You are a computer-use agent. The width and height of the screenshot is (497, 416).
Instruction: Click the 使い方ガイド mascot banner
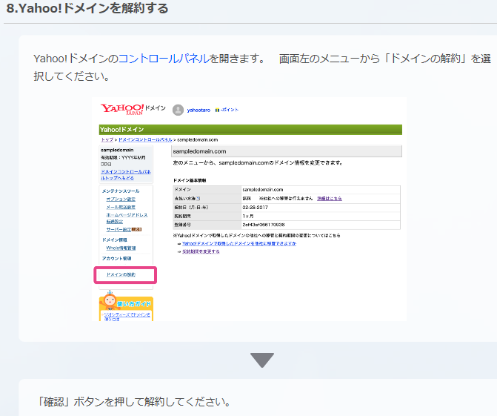(x=126, y=306)
